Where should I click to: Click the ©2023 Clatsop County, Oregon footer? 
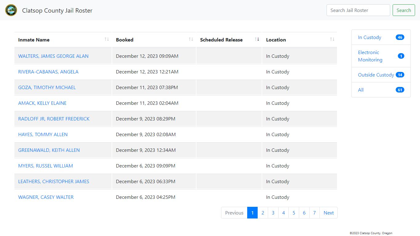(x=371, y=233)
